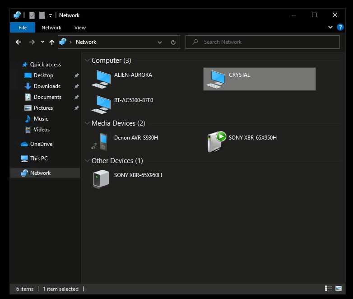Open Downloads in Quick access
This screenshot has height=299, width=353.
pos(47,86)
